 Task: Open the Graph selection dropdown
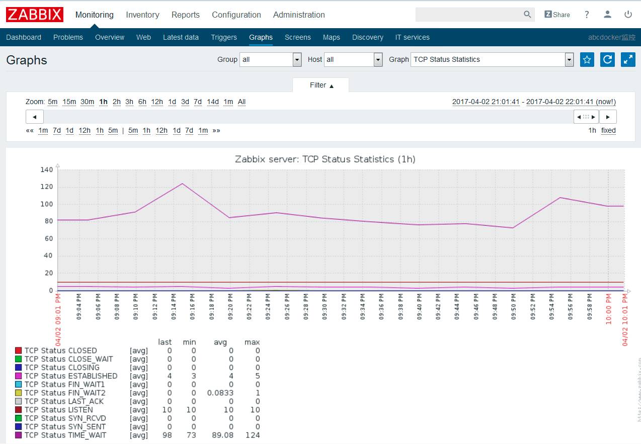click(x=492, y=59)
